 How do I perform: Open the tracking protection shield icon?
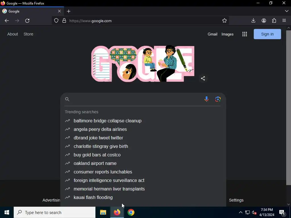56,20
